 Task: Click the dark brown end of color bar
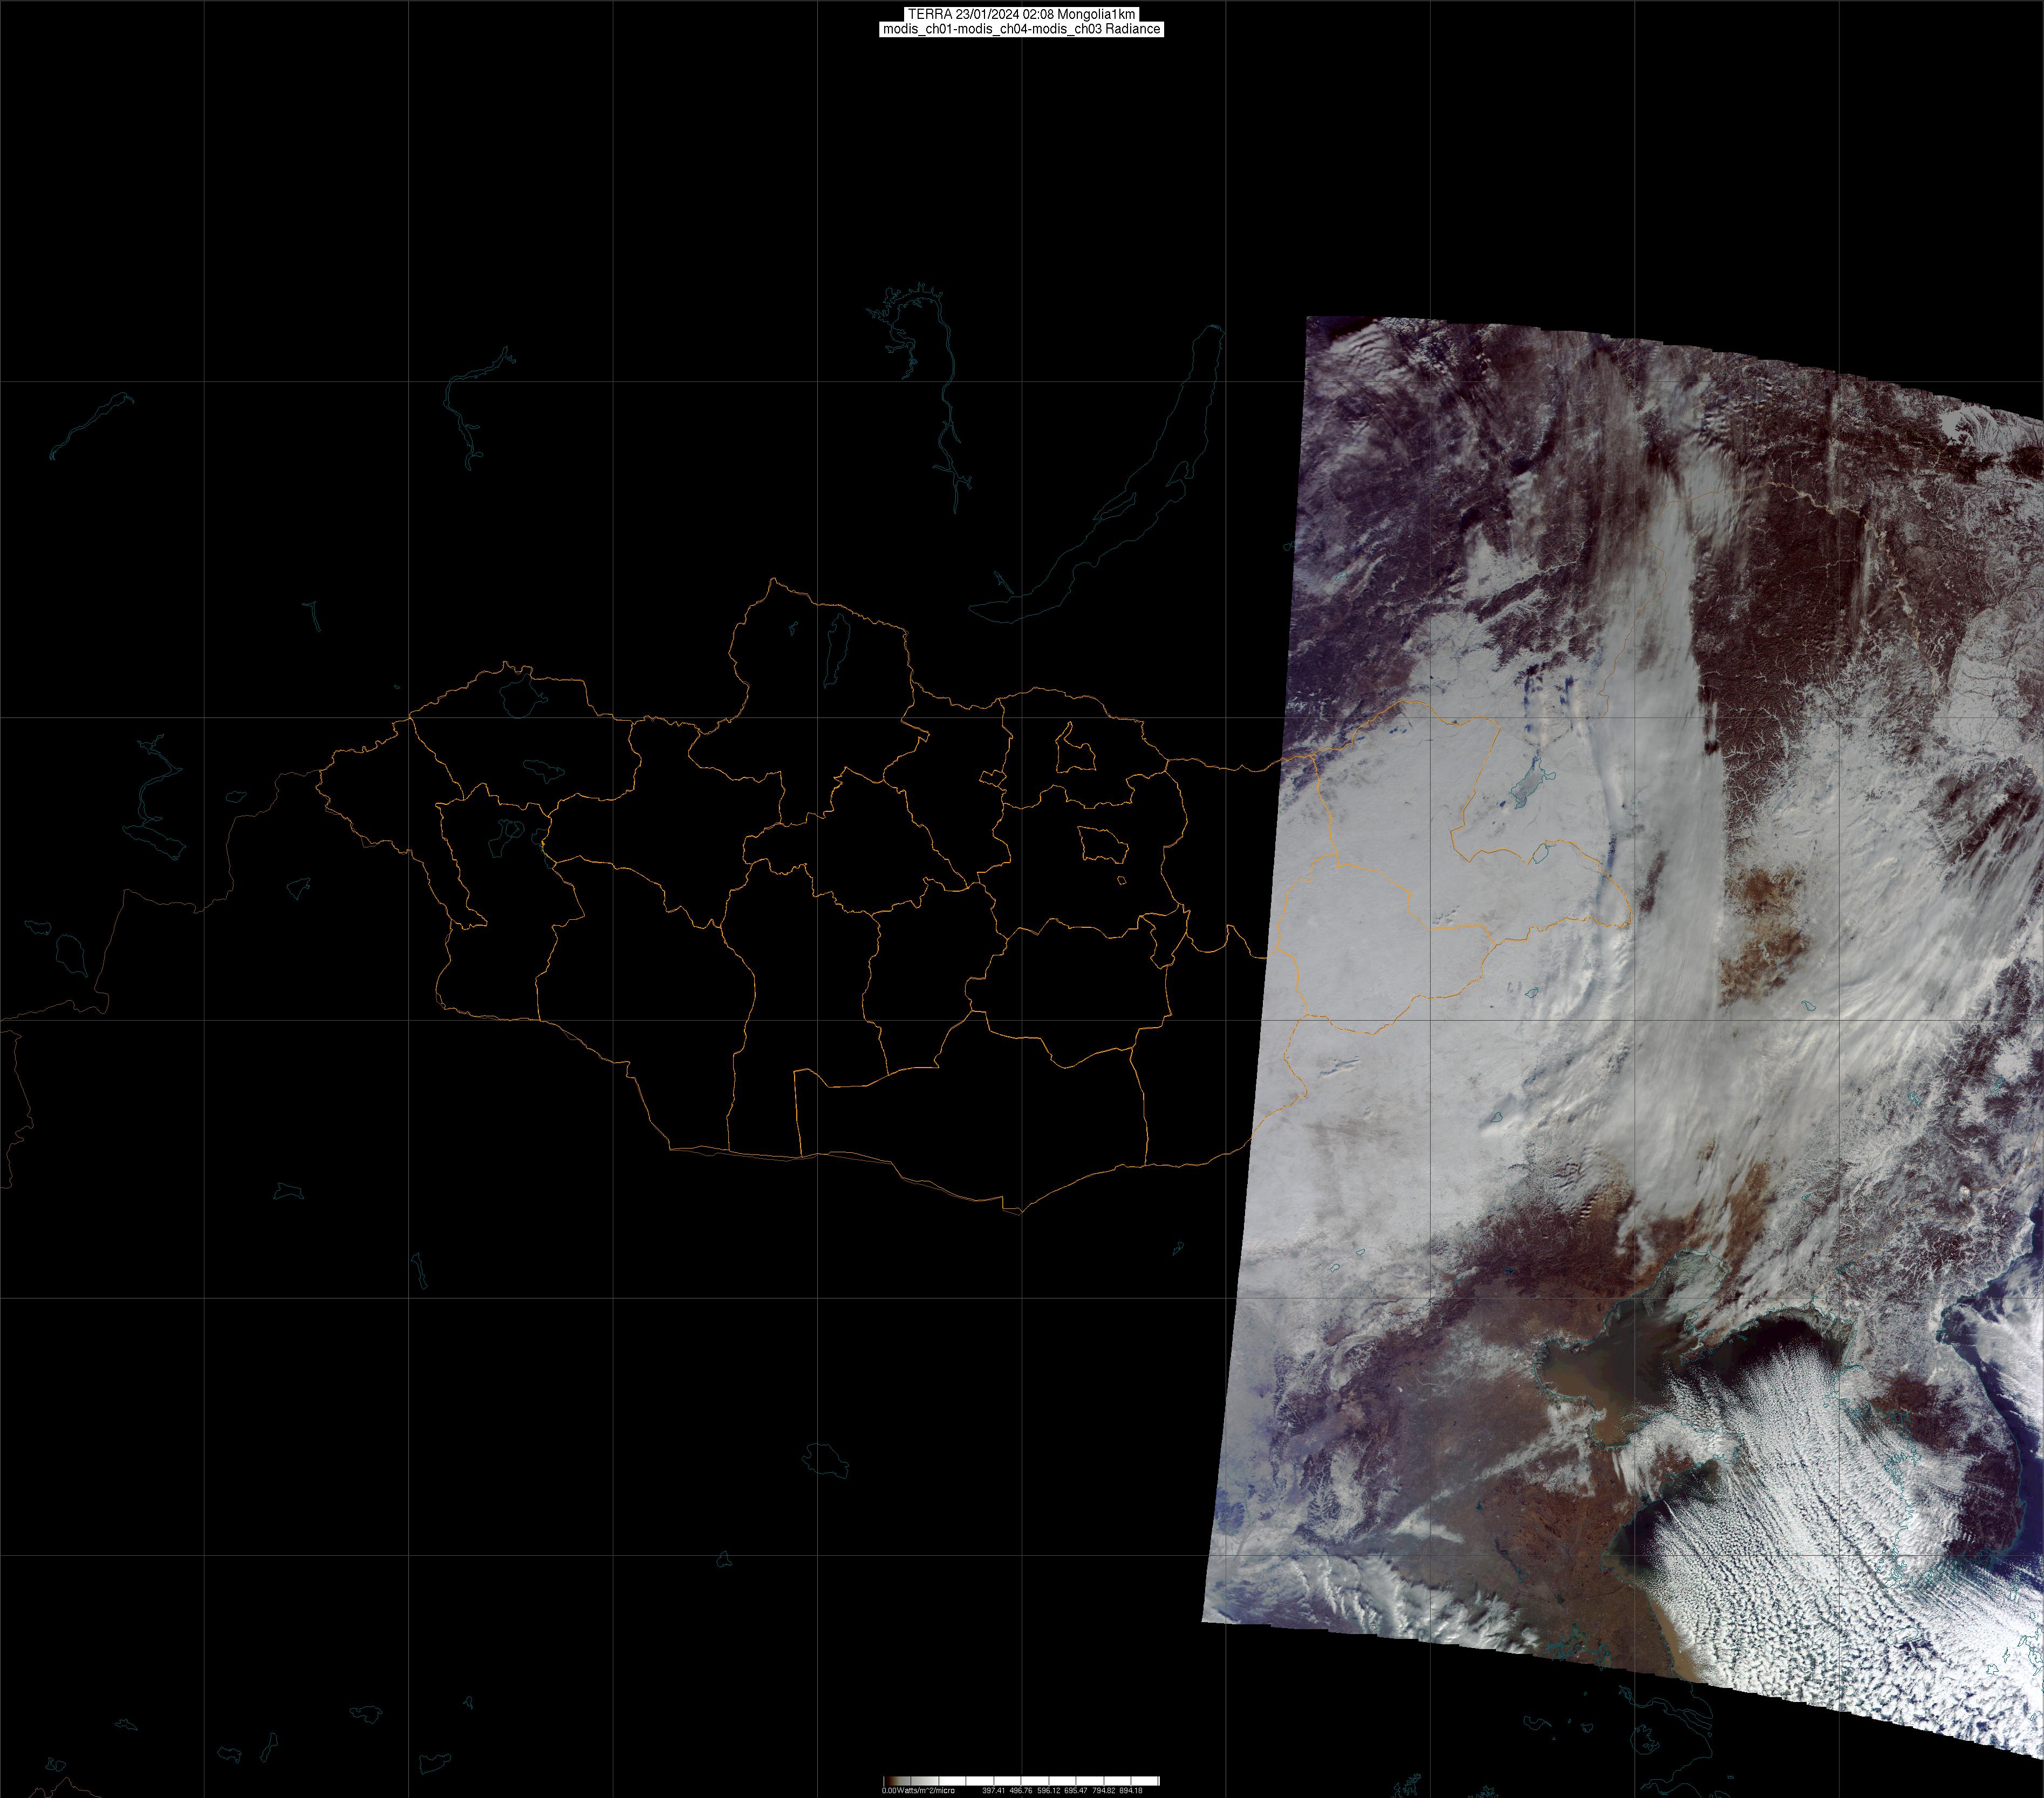pyautogui.click(x=888, y=1781)
